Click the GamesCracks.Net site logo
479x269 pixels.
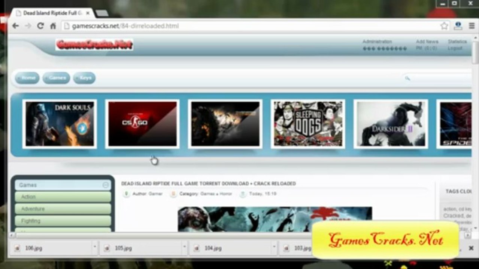tap(94, 45)
